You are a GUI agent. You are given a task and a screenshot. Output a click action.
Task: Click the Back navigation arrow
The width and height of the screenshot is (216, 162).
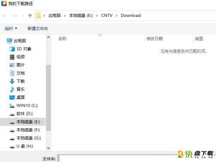(x=5, y=16)
